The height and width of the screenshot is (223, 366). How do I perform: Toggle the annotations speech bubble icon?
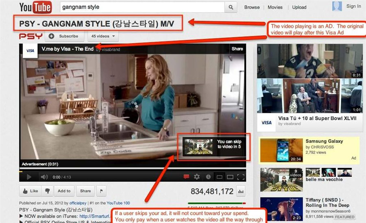tap(186, 177)
